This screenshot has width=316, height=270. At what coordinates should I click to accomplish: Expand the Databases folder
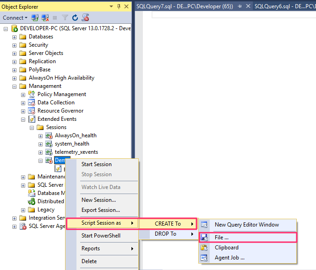[x=14, y=37]
